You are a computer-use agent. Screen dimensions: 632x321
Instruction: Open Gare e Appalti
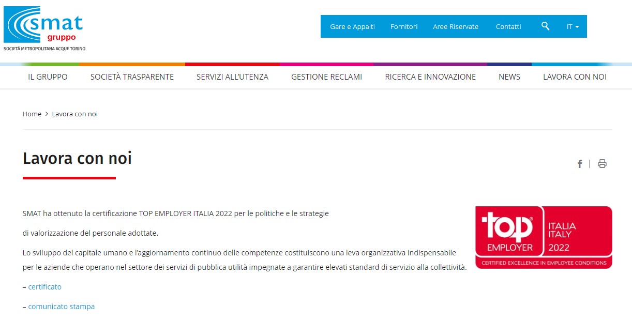(352, 26)
